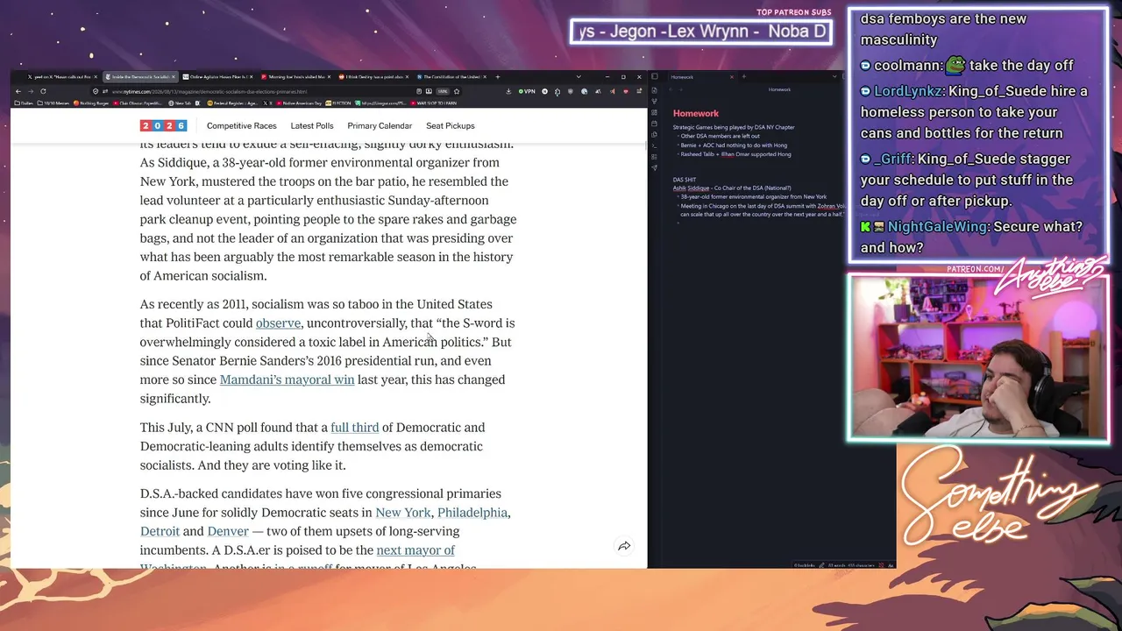This screenshot has width=1122, height=631.
Task: Click the Homework heading in the note
Action: coord(696,113)
